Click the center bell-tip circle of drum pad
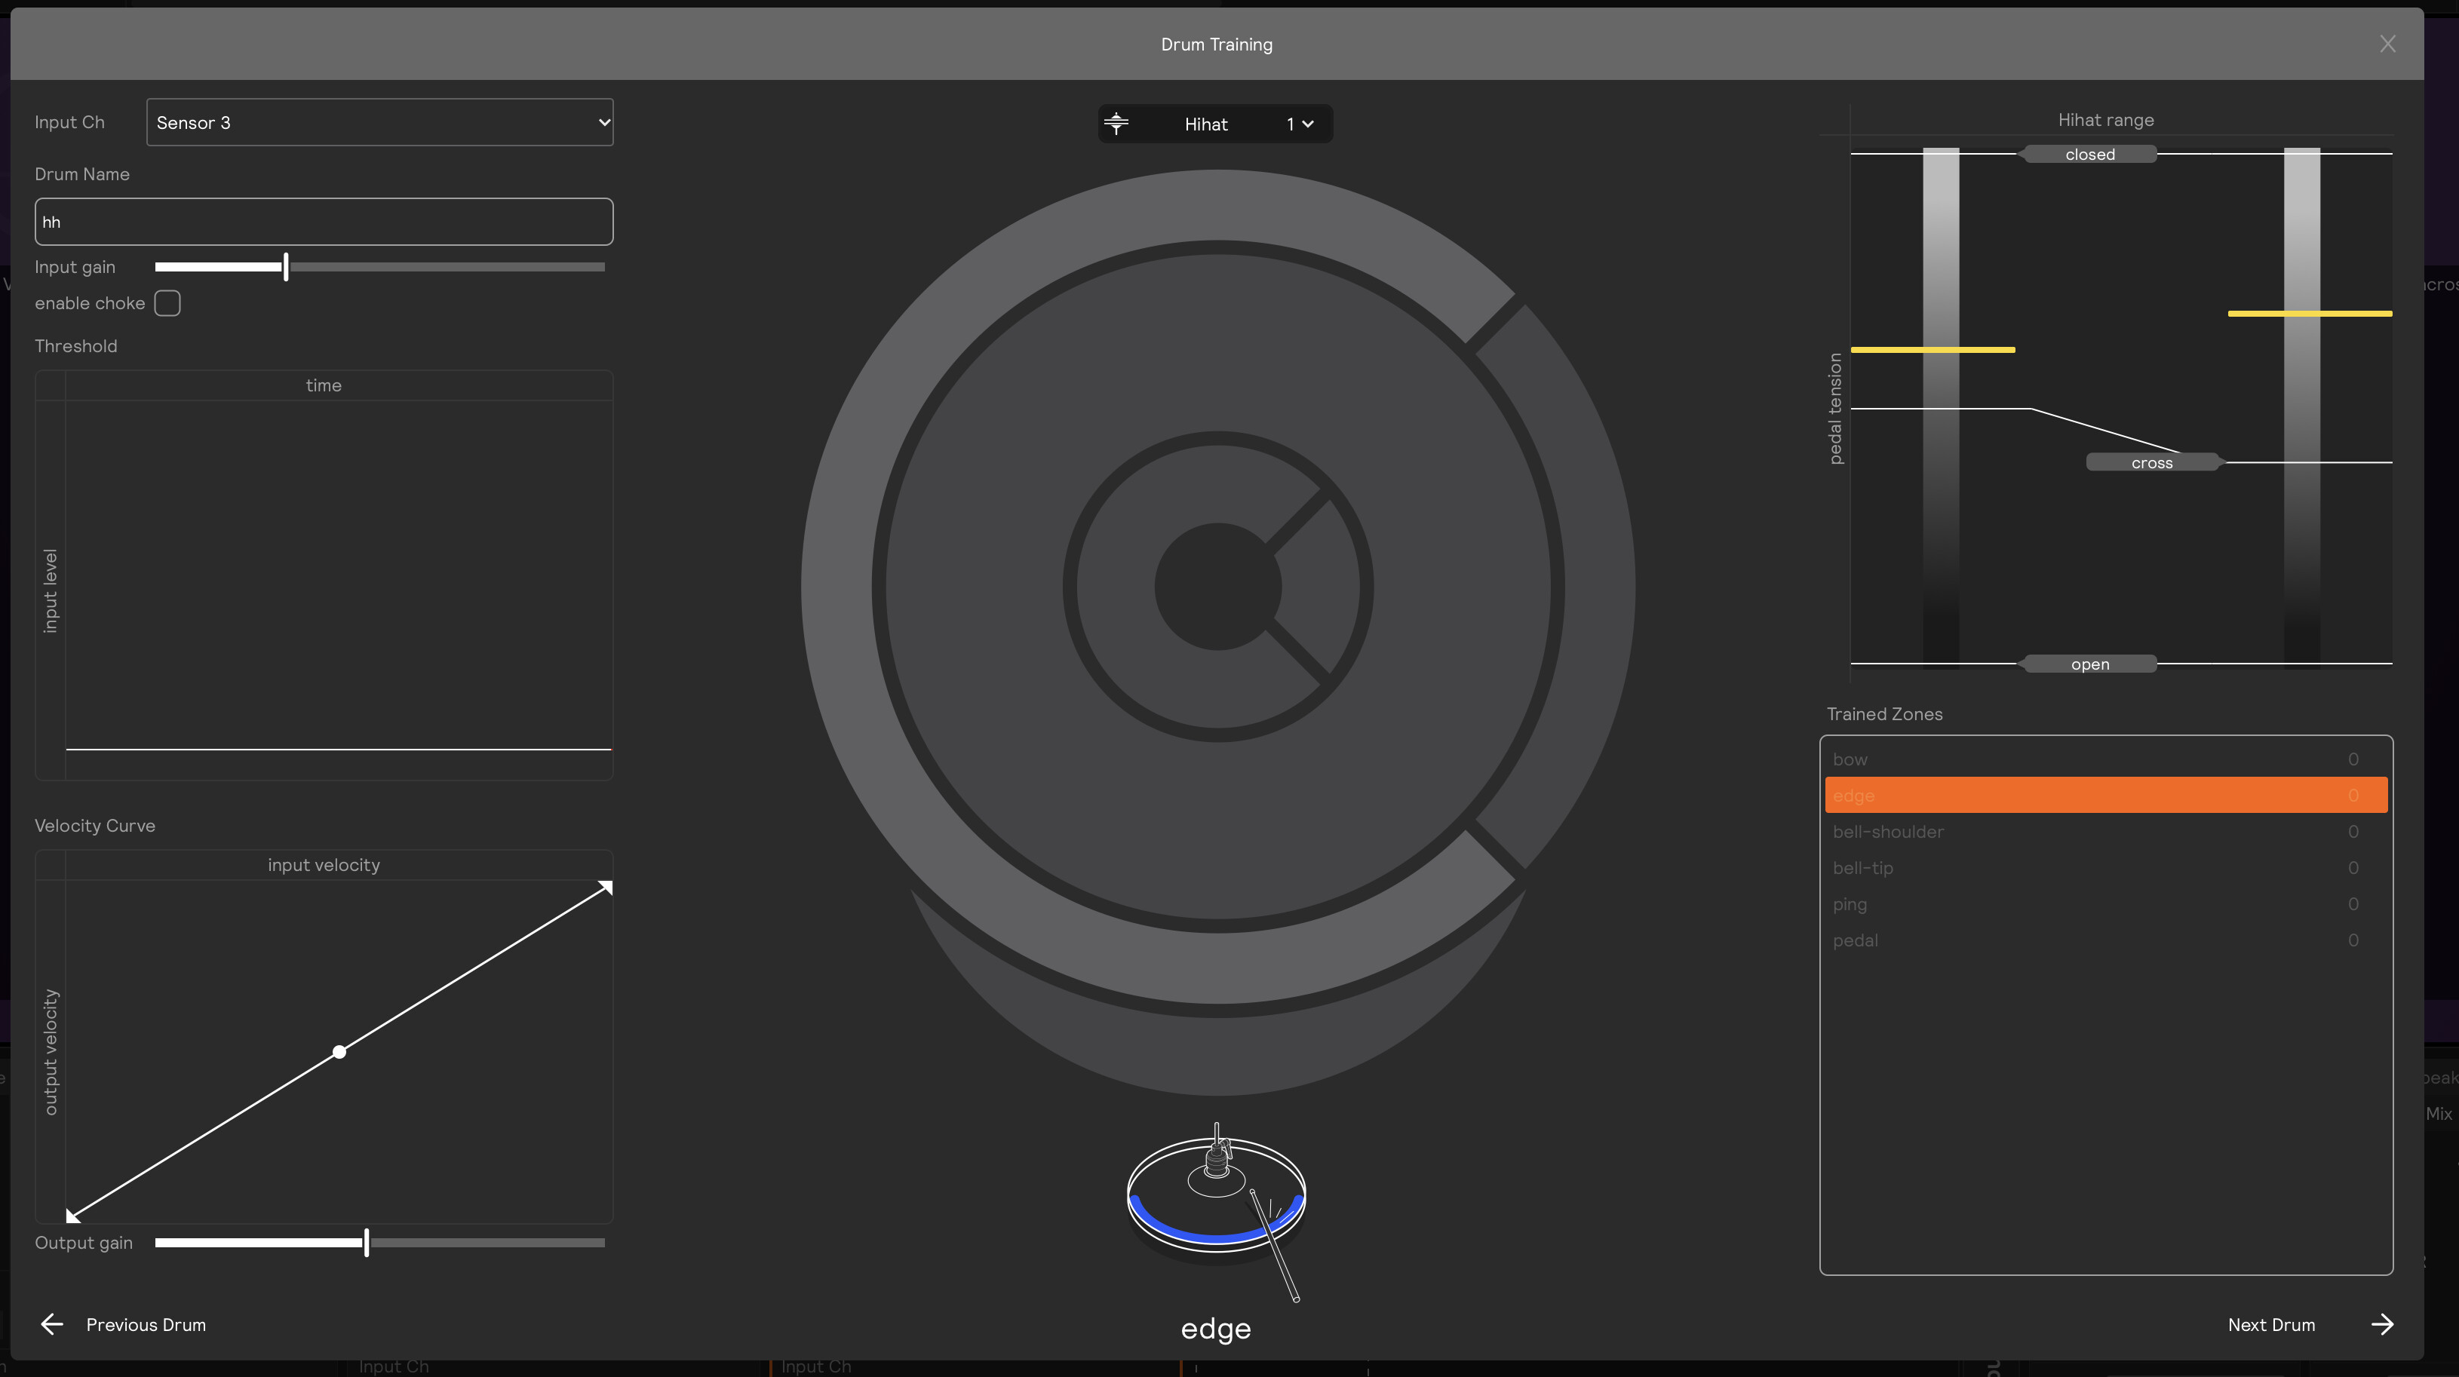2459x1377 pixels. coord(1217,587)
